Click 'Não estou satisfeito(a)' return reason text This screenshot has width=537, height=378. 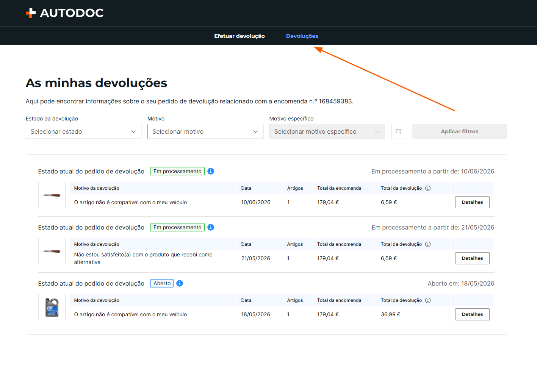(x=143, y=258)
